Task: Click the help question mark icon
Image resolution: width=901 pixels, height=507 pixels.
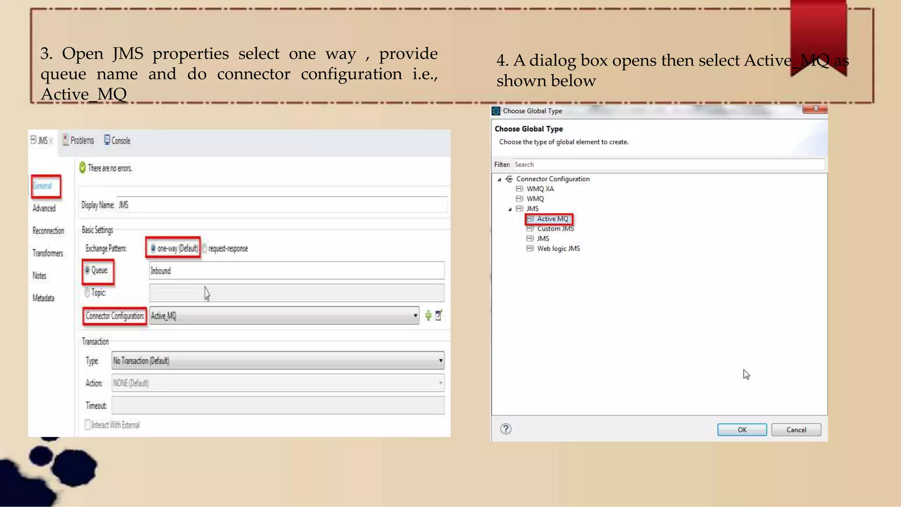Action: click(x=506, y=429)
